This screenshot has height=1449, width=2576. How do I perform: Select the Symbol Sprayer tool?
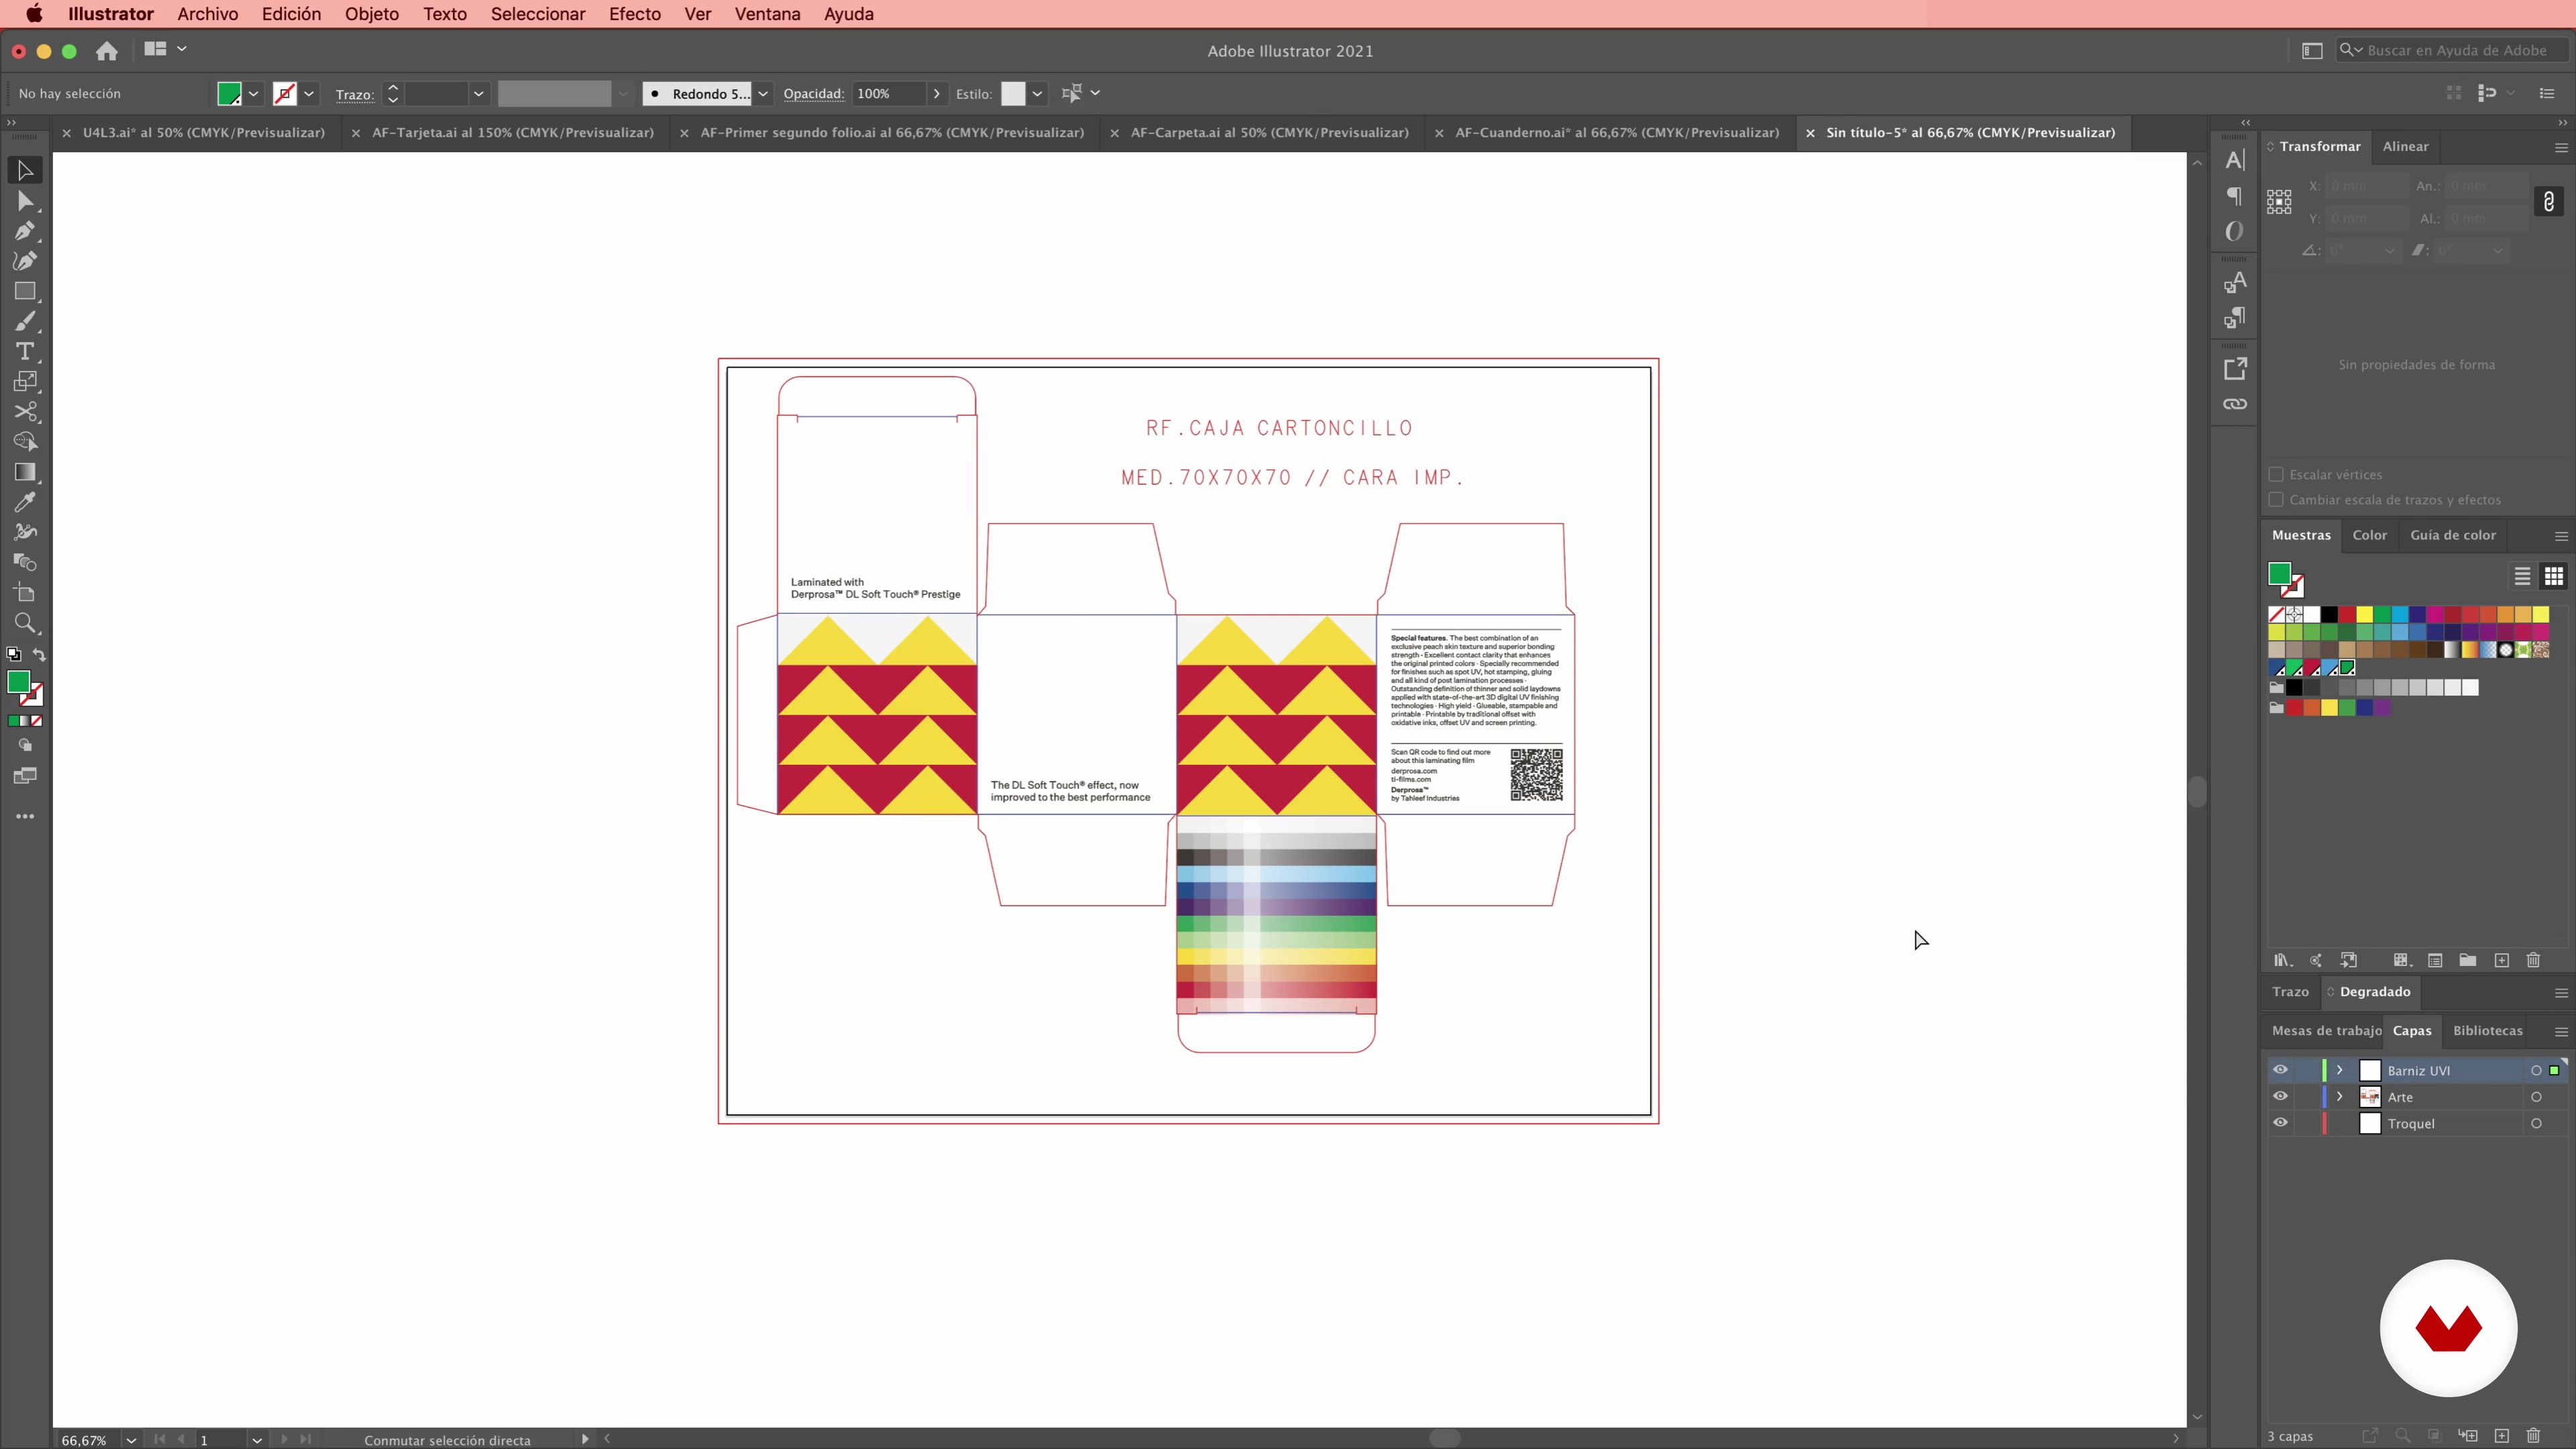coord(25,532)
